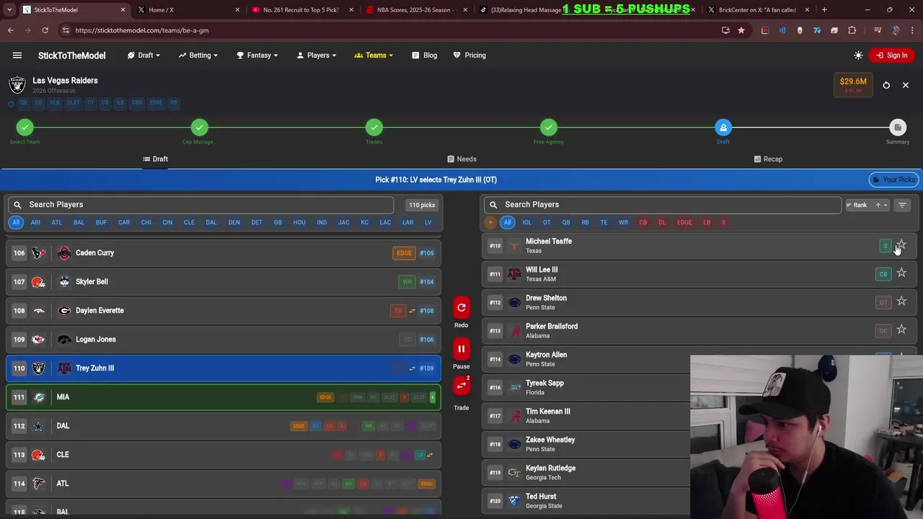This screenshot has width=923, height=519.
Task: Expand the Players nav menu
Action: tap(317, 56)
